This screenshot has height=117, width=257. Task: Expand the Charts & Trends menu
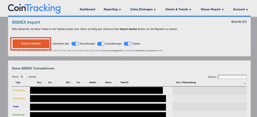[178, 9]
